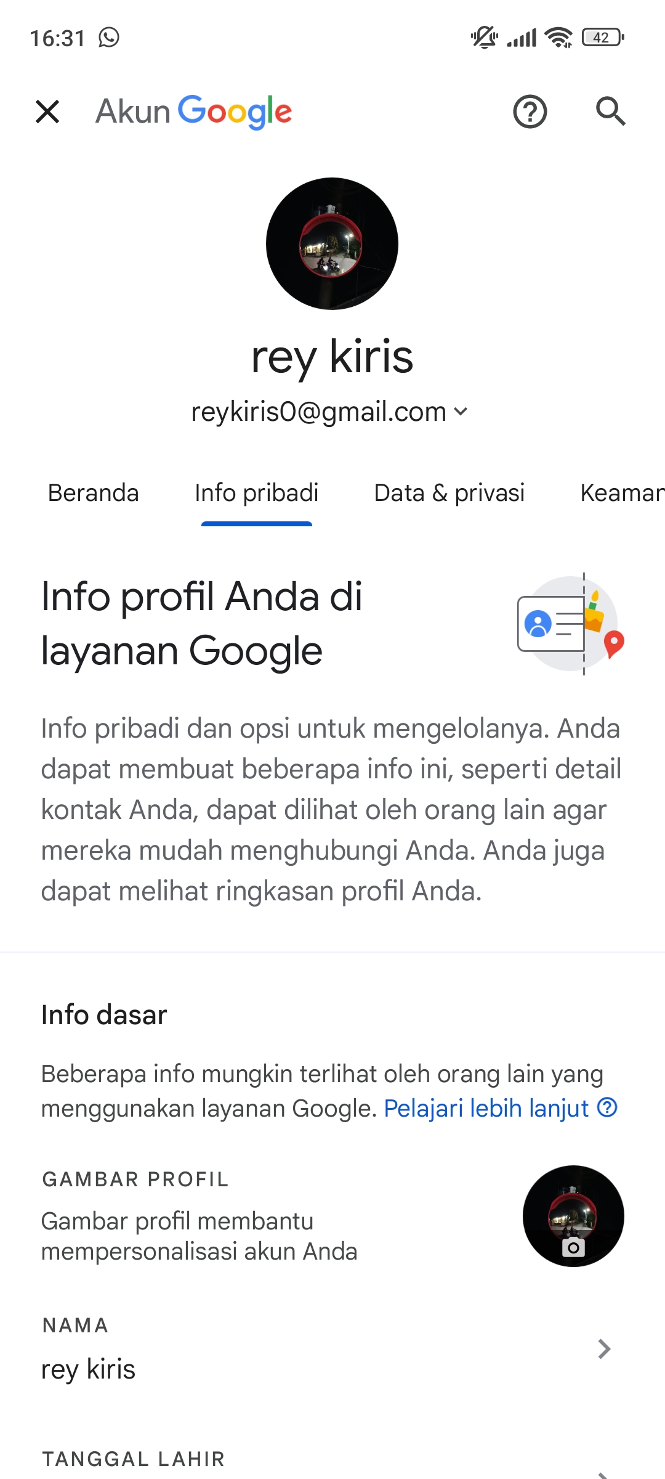Open the Pelajari lebih lanjut link
The image size is (665, 1479).
pos(486,1108)
